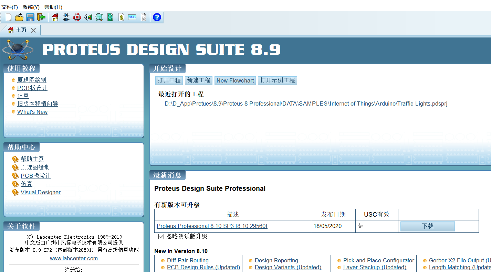Visit the www.labcenter.com link
Image resolution: width=491 pixels, height=272 pixels.
74,258
